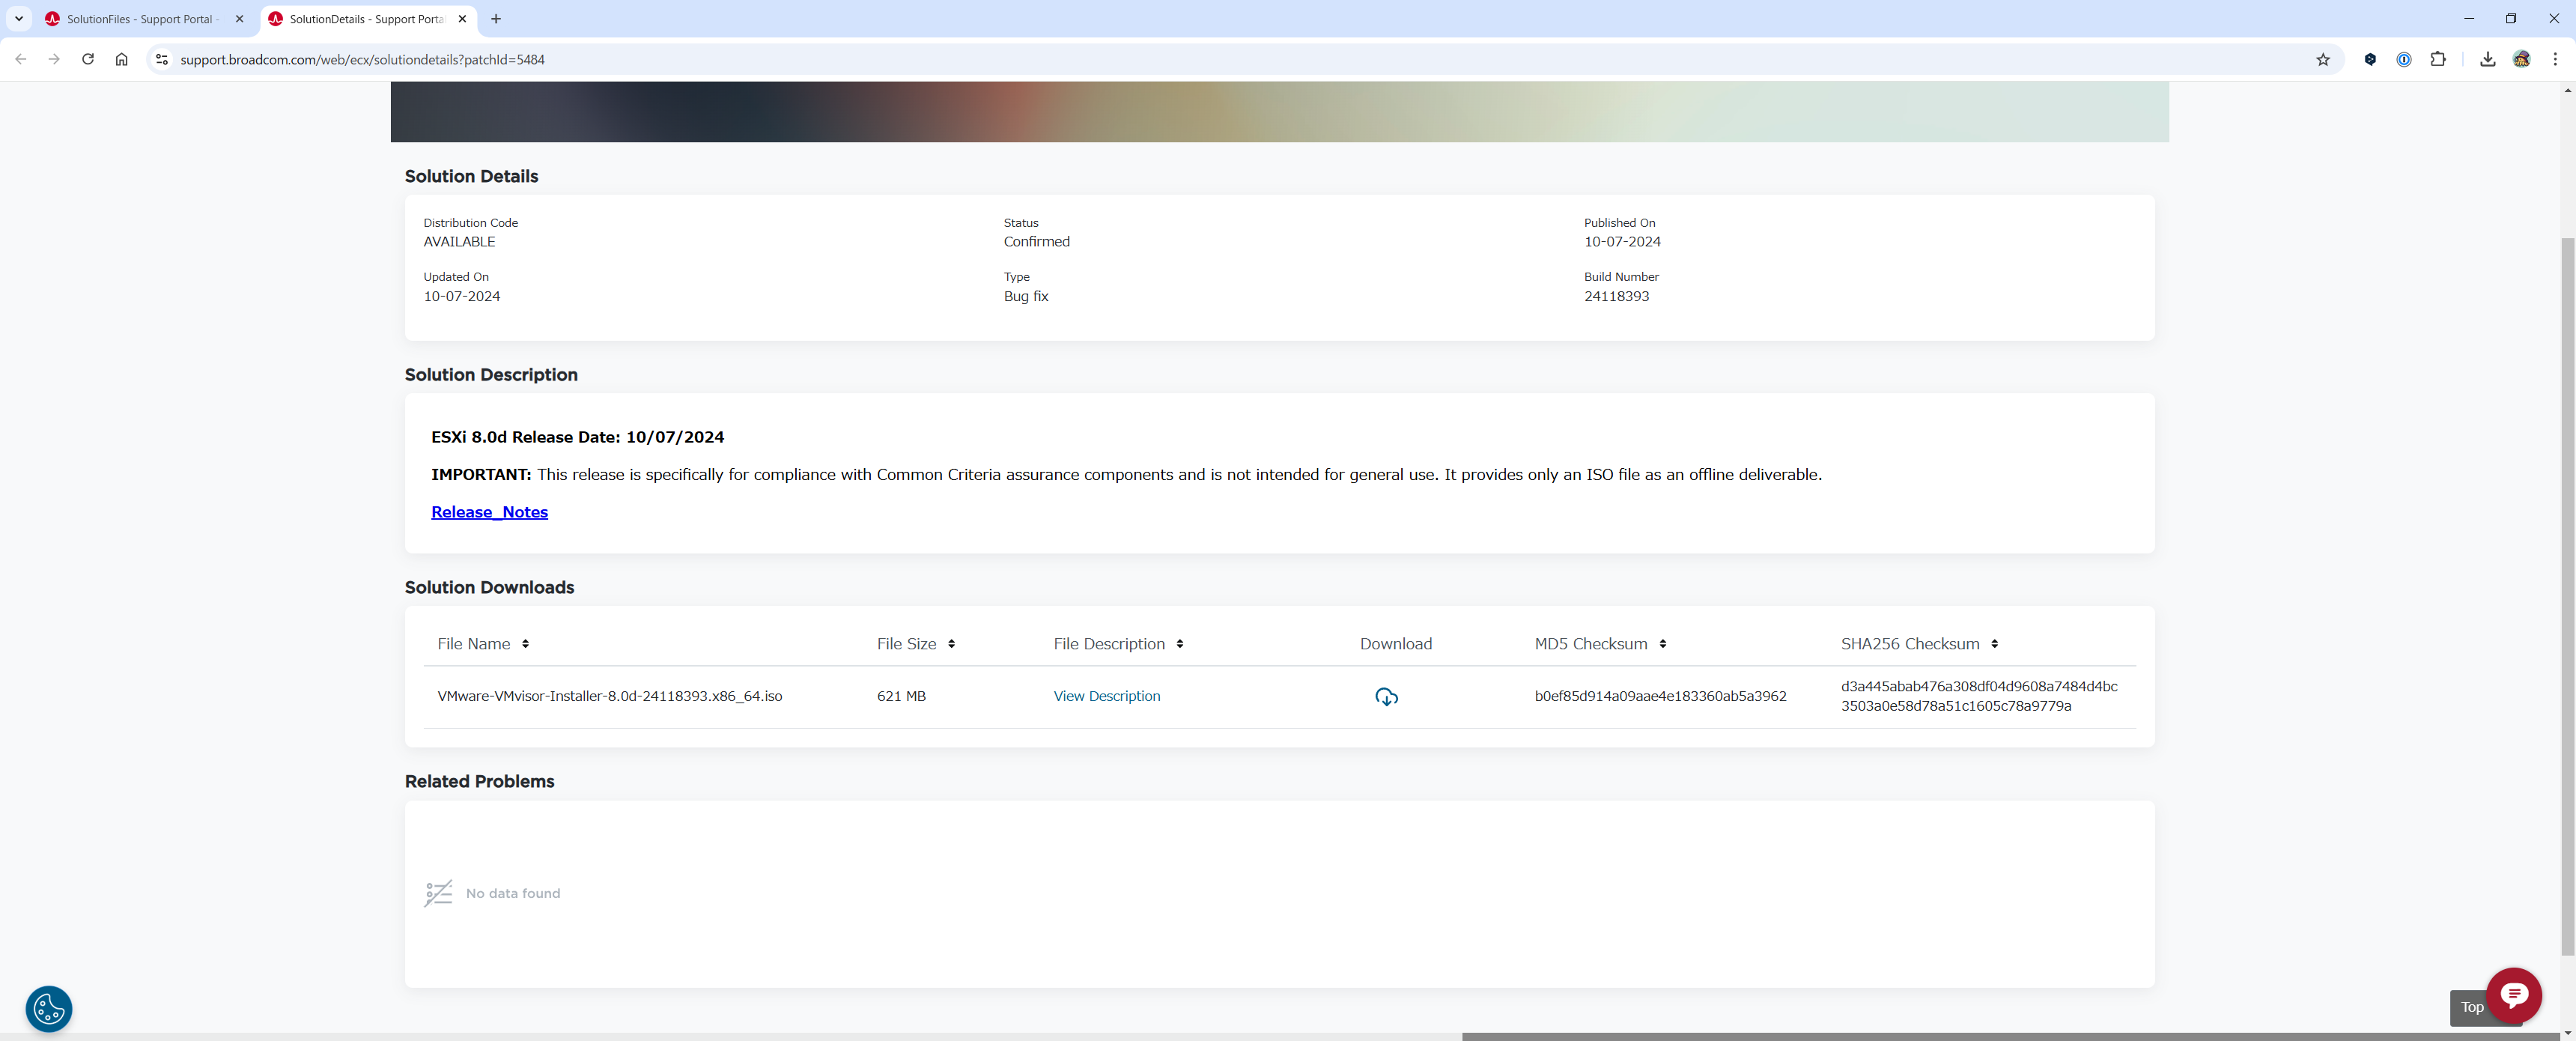Reload the current page
The image size is (2576, 1041).
coord(88,60)
